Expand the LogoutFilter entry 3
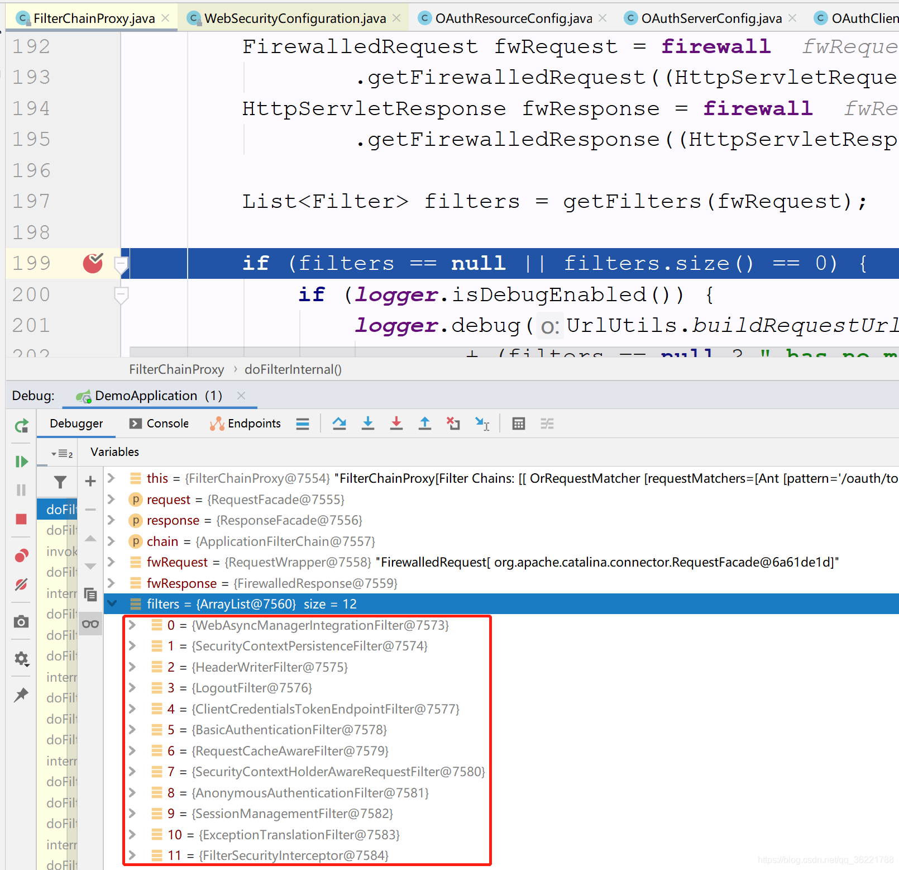This screenshot has height=870, width=899. pos(132,688)
